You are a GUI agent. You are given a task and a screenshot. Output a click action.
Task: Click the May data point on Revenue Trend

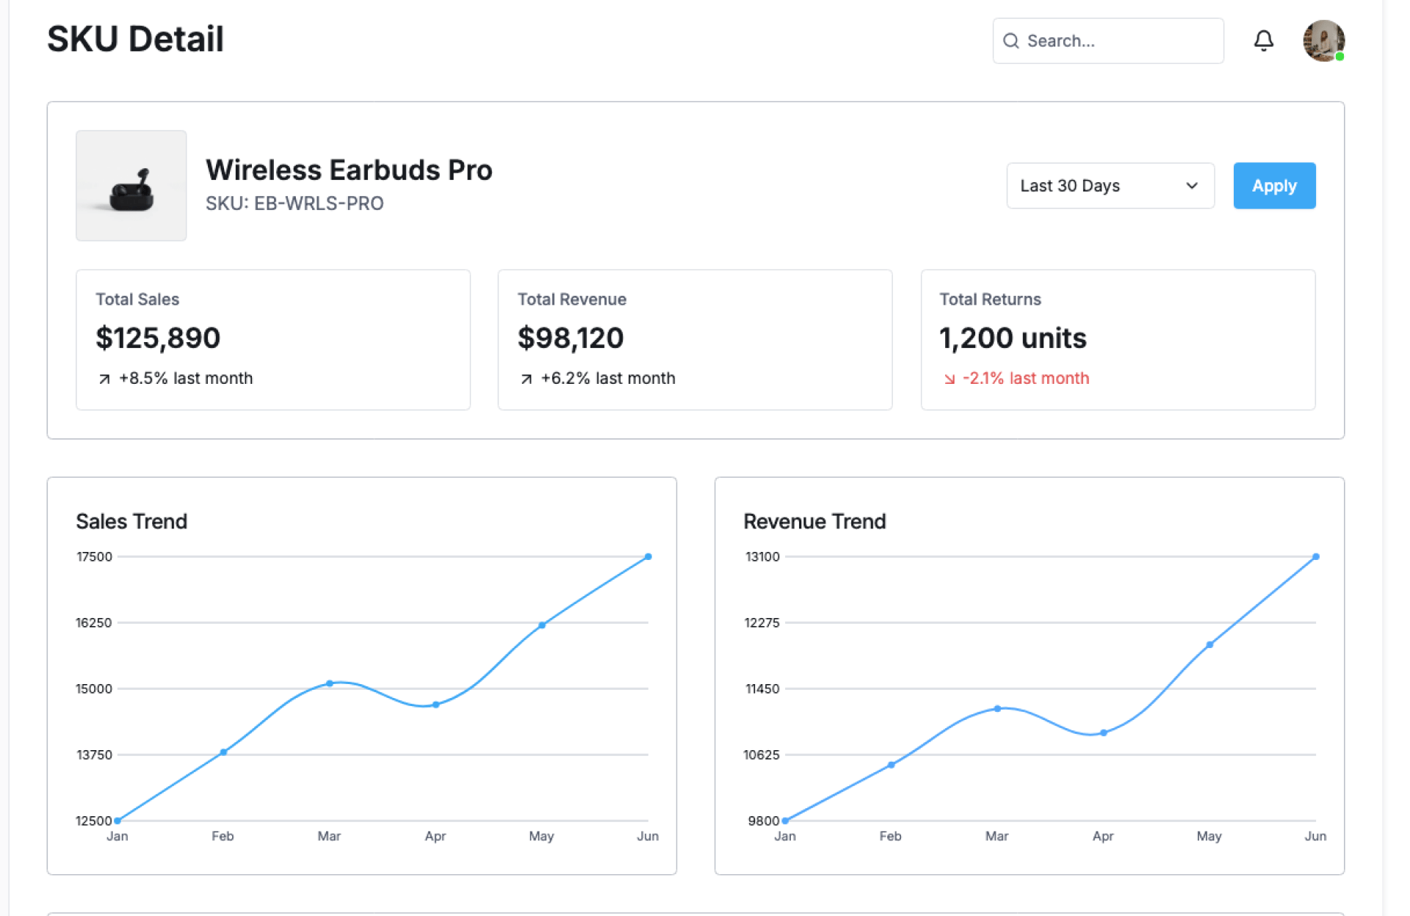[1210, 644]
